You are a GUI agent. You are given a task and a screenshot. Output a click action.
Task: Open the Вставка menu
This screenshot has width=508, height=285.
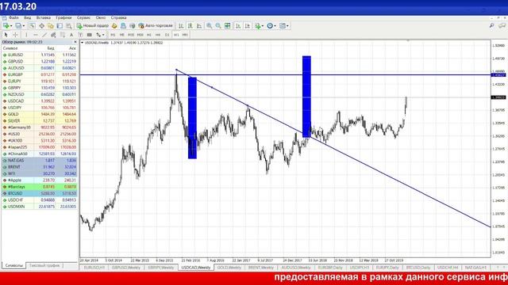[x=44, y=17]
